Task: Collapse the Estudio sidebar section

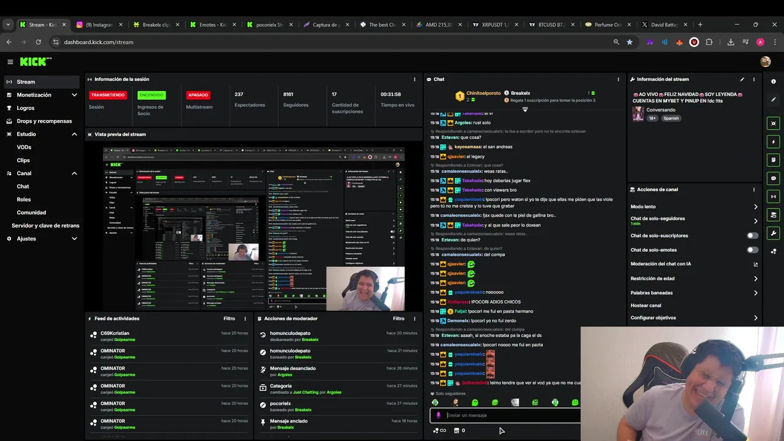Action: click(x=74, y=134)
